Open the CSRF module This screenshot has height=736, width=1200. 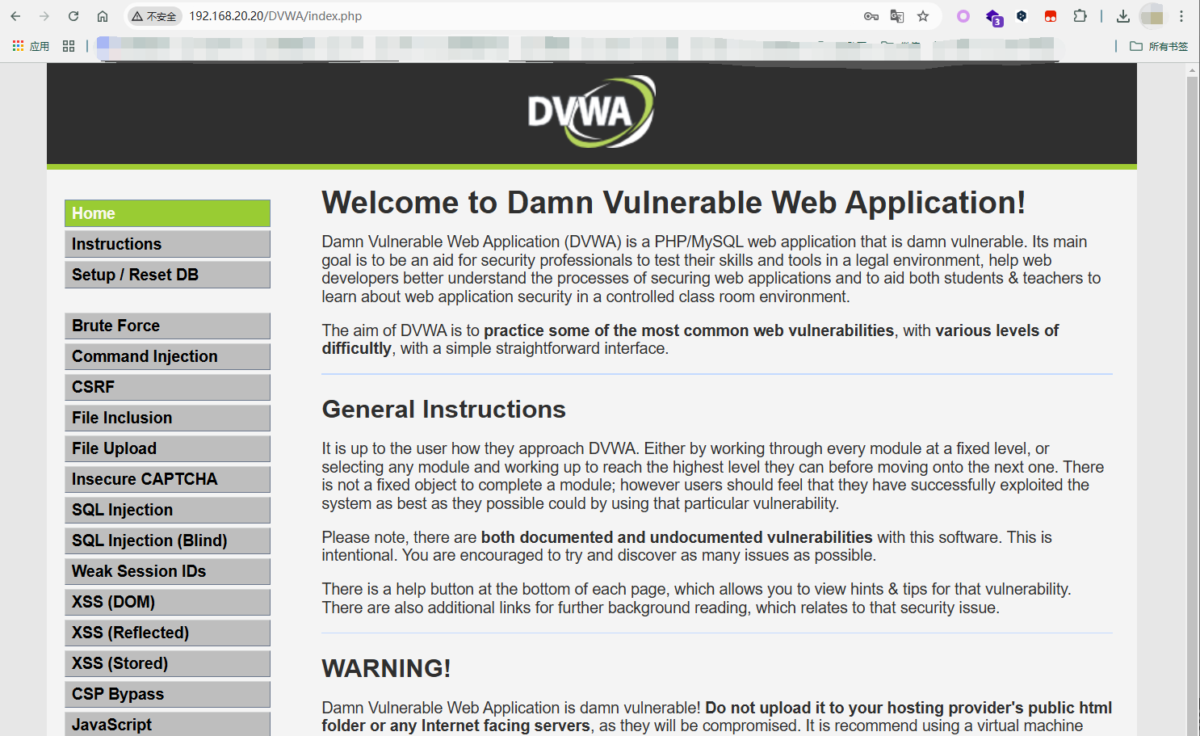167,387
